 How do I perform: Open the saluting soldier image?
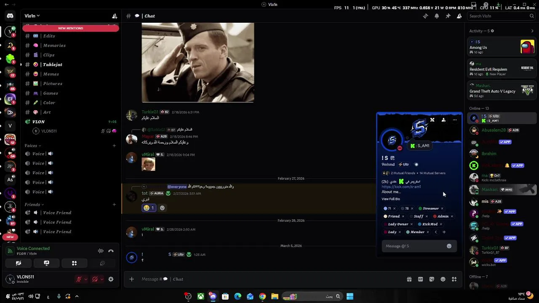pyautogui.click(x=198, y=62)
